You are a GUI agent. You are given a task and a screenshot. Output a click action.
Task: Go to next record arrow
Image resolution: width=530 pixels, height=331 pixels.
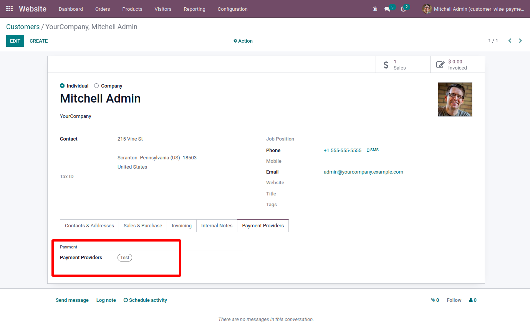click(520, 41)
